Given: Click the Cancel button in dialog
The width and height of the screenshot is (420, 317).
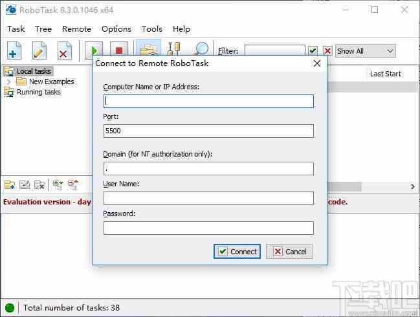Looking at the screenshot, I should [x=289, y=252].
